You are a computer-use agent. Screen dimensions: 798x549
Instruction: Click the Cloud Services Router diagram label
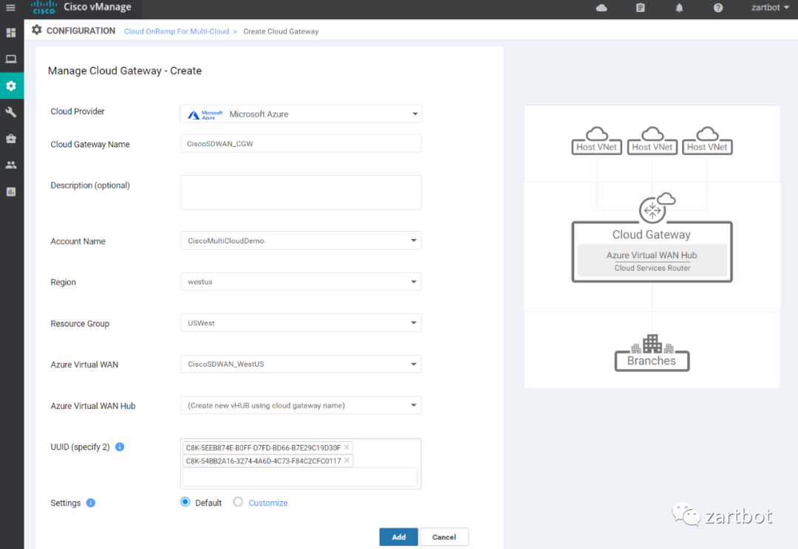[652, 268]
